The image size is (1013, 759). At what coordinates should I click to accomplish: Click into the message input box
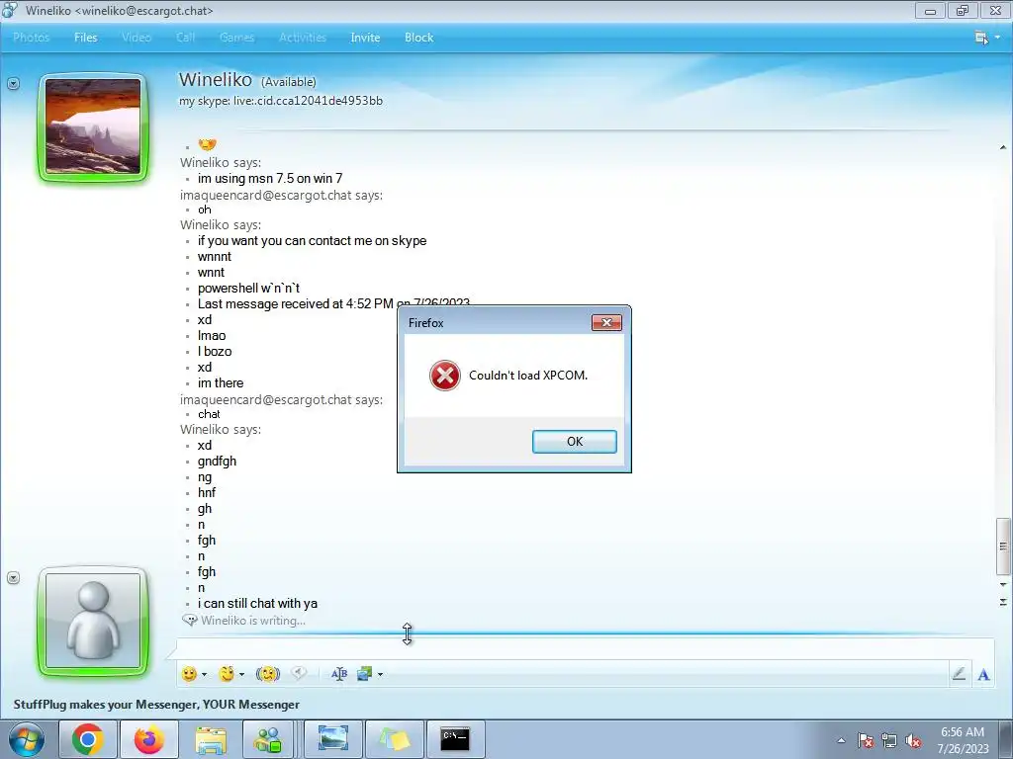585,648
